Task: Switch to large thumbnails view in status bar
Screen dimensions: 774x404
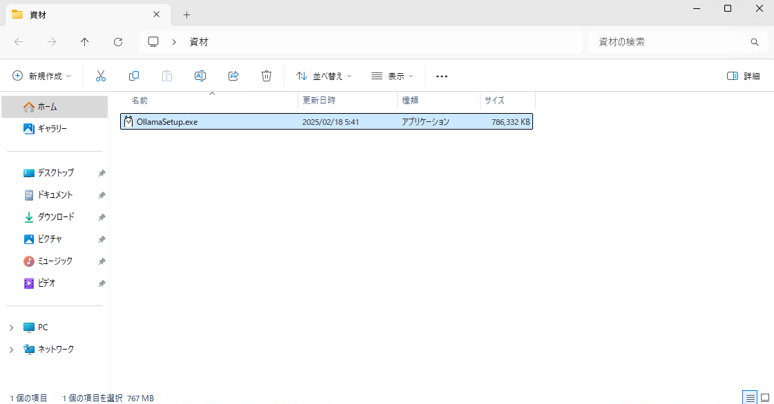Action: click(x=765, y=398)
